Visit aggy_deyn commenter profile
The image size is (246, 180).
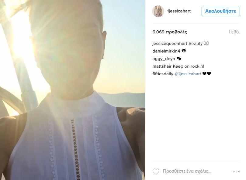pyautogui.click(x=164, y=59)
